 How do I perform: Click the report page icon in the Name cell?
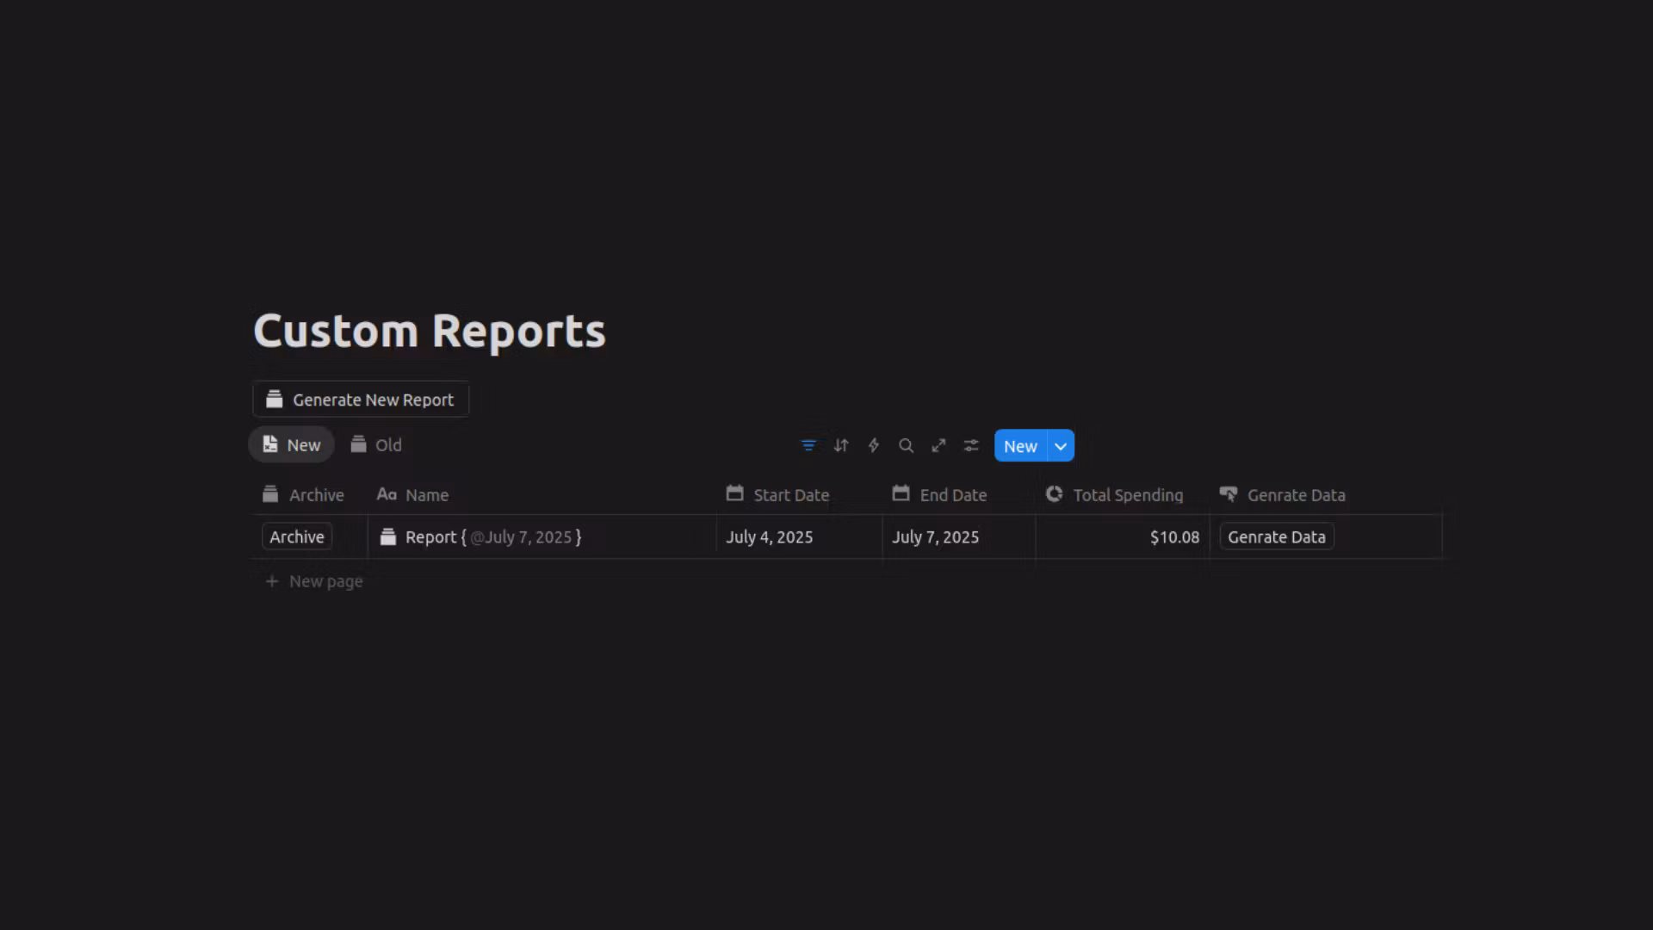click(388, 536)
